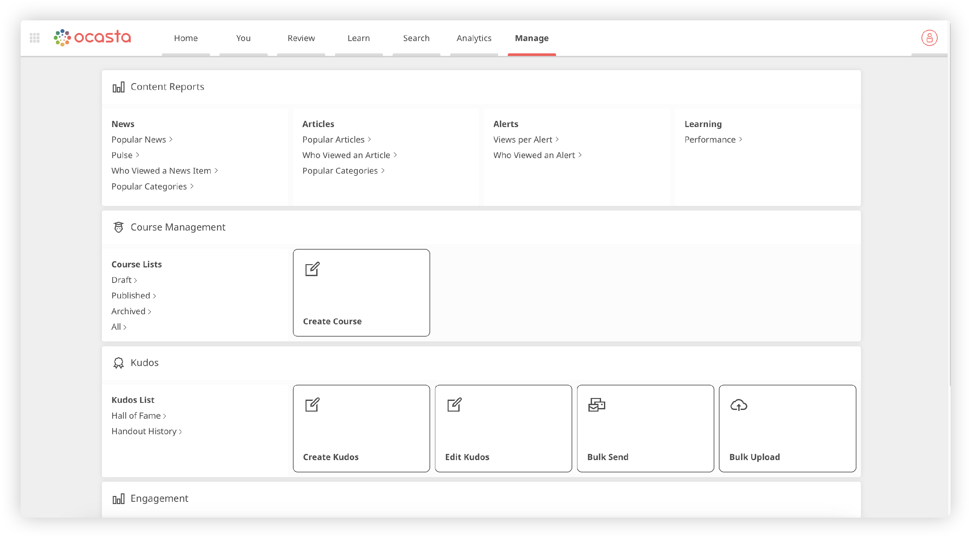Click the Bulk Upload cloud icon

click(738, 405)
